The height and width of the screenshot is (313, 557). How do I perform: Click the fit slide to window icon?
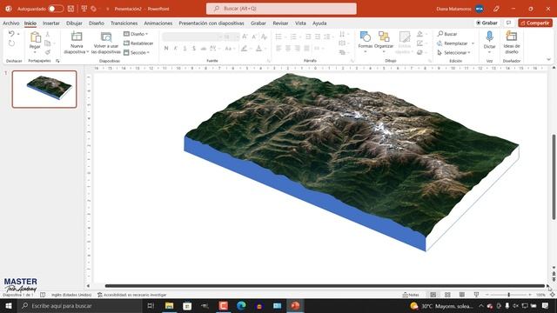tap(553, 295)
